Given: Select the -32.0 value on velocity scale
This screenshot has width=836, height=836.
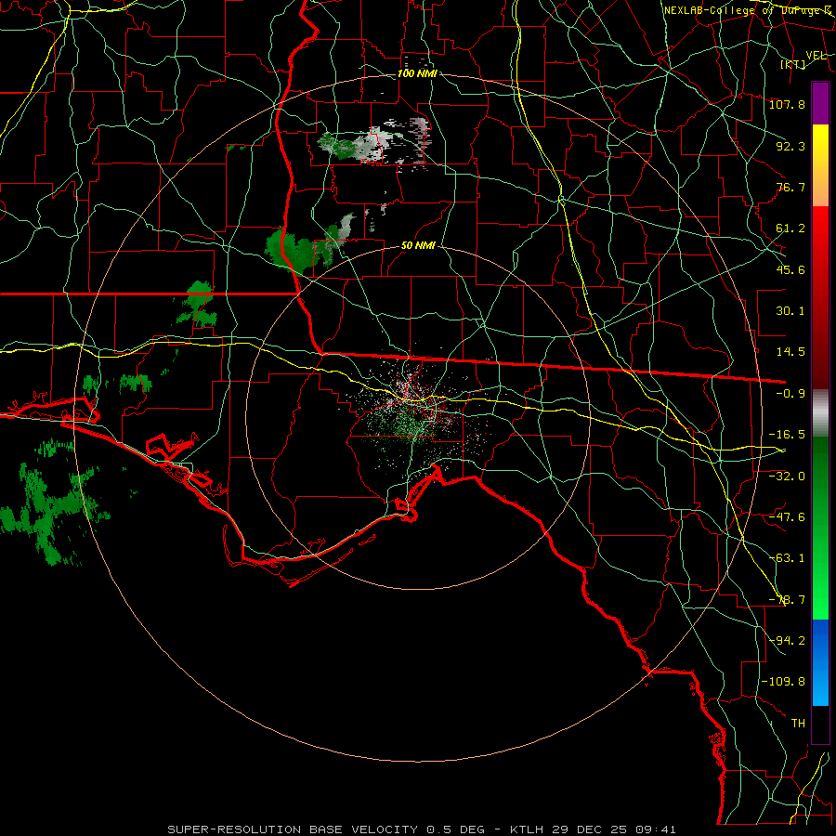Looking at the screenshot, I should [x=787, y=476].
